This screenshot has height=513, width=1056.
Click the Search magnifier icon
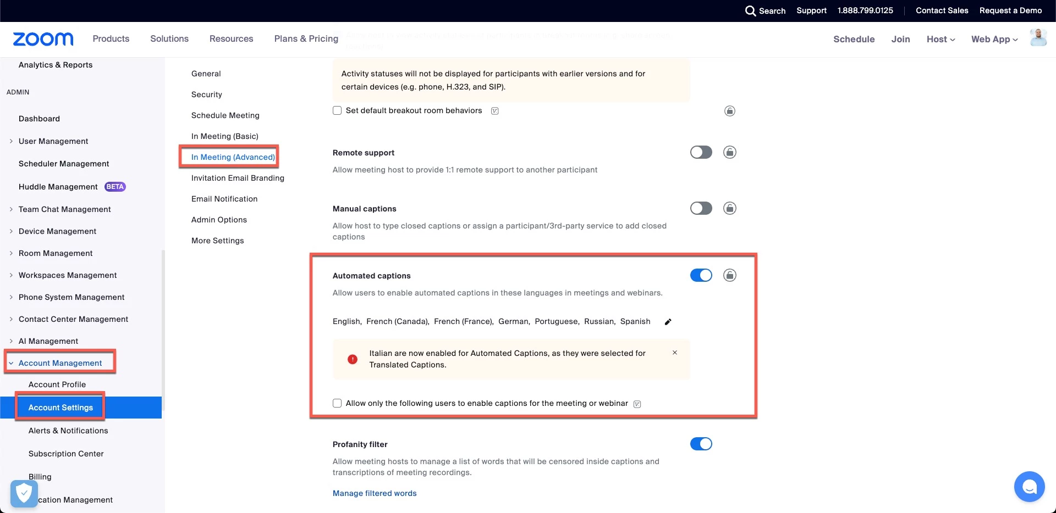(750, 11)
